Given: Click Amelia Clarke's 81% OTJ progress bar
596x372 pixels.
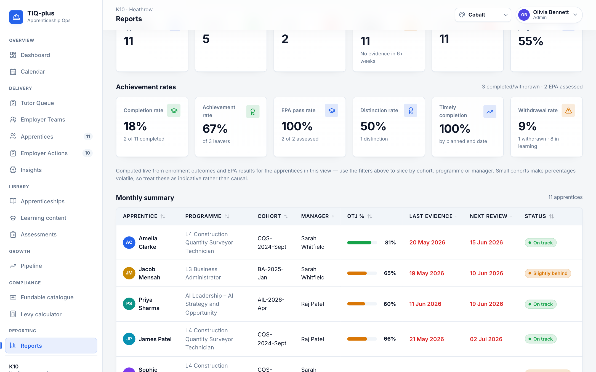Looking at the screenshot, I should point(362,243).
